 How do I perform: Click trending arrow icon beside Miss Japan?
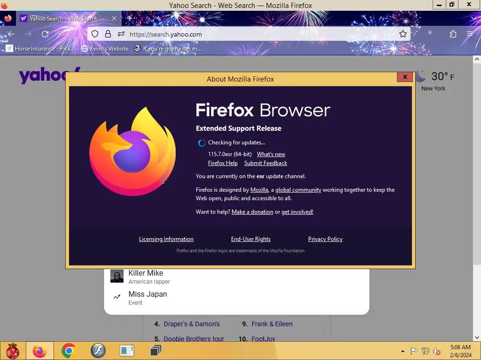[x=117, y=297]
